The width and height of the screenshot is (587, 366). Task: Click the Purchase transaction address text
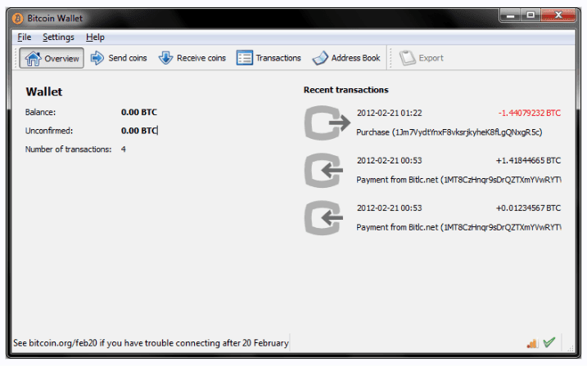[449, 132]
